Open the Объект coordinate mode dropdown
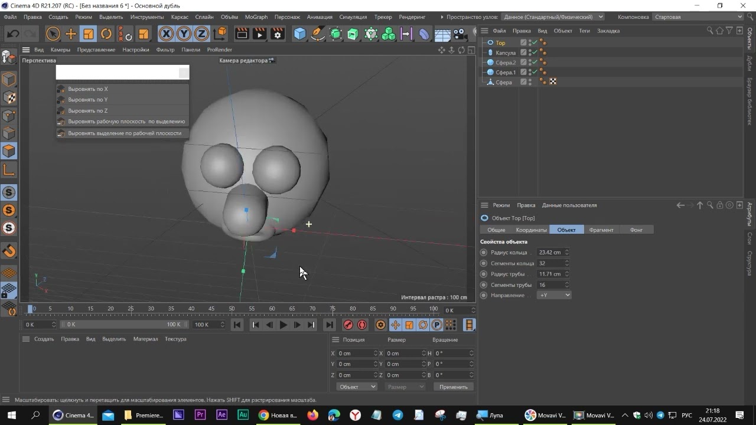Image resolution: width=756 pixels, height=425 pixels. coord(357,387)
